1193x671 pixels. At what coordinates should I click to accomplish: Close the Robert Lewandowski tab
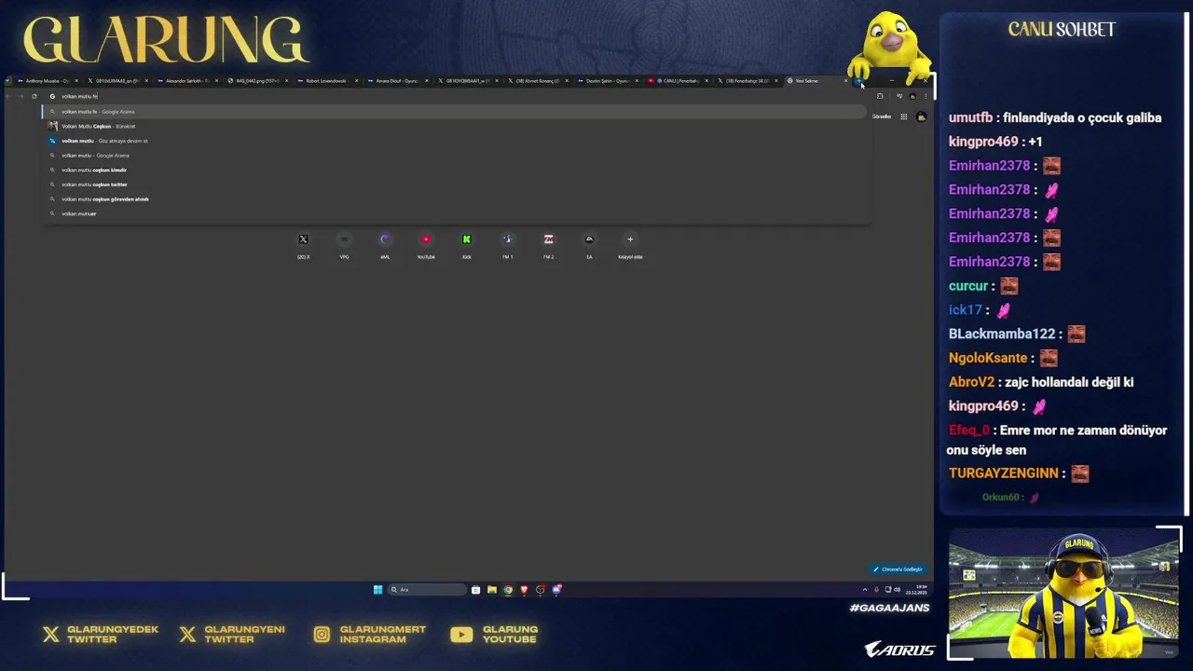[x=357, y=81]
